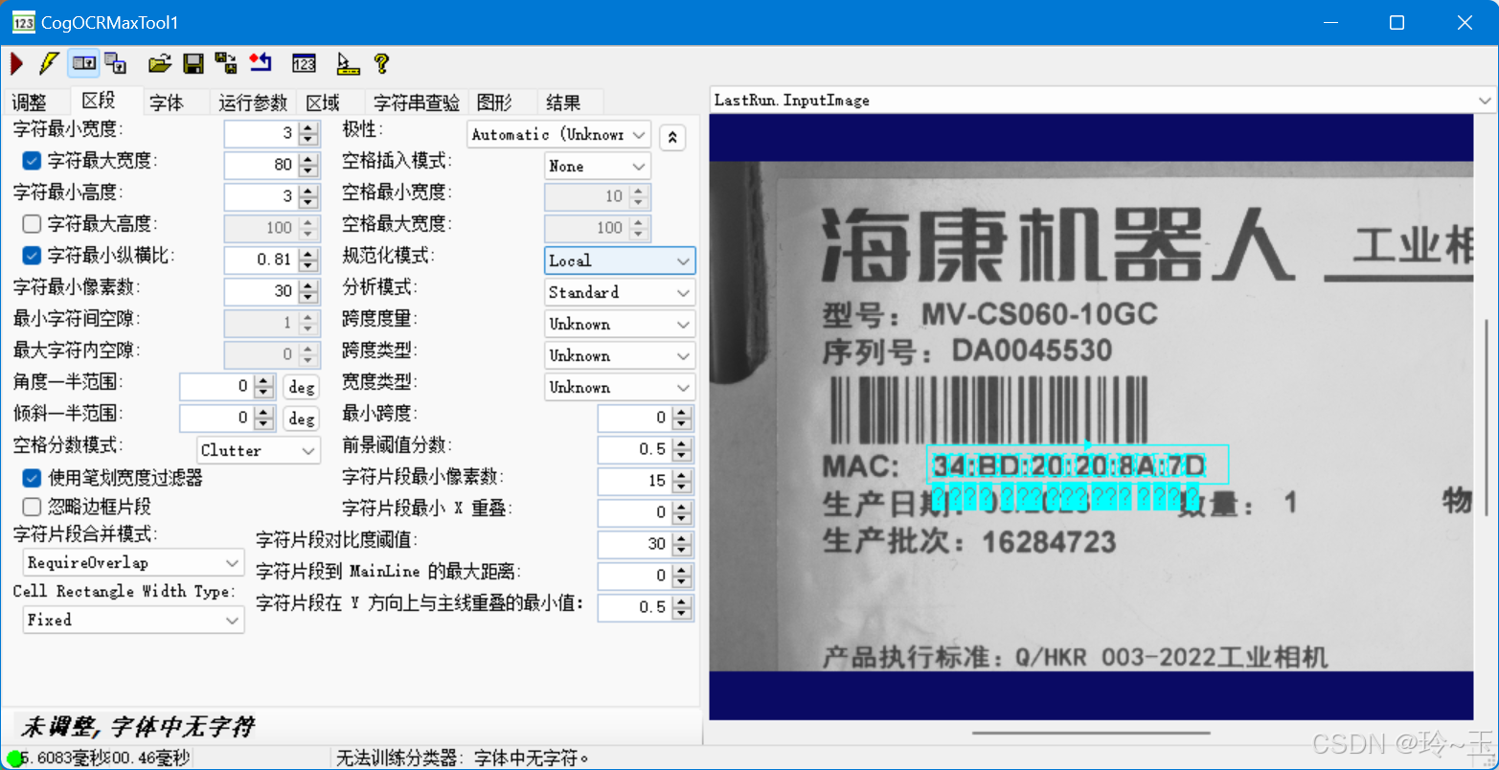
Task: Increase 字符最小纵横比 with its up arrow
Action: [307, 254]
